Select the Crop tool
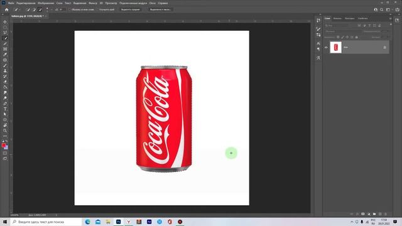 tap(5, 43)
